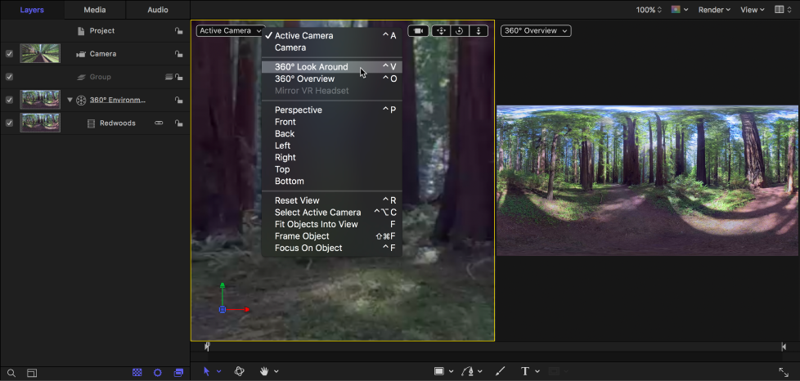Image resolution: width=800 pixels, height=381 pixels.
Task: Click the green Y-axis arrow handle
Action: click(x=222, y=287)
